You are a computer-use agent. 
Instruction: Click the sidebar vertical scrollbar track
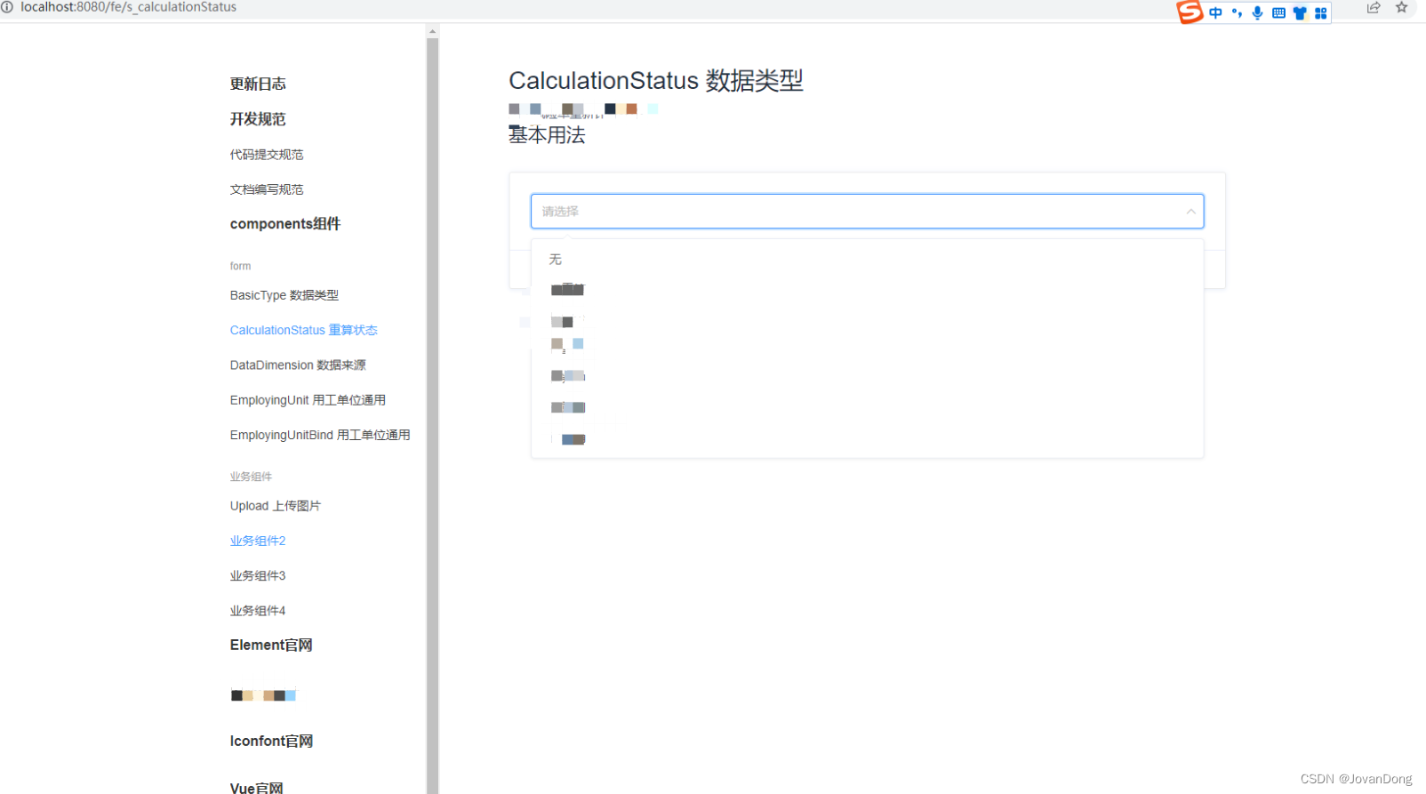tap(432, 415)
